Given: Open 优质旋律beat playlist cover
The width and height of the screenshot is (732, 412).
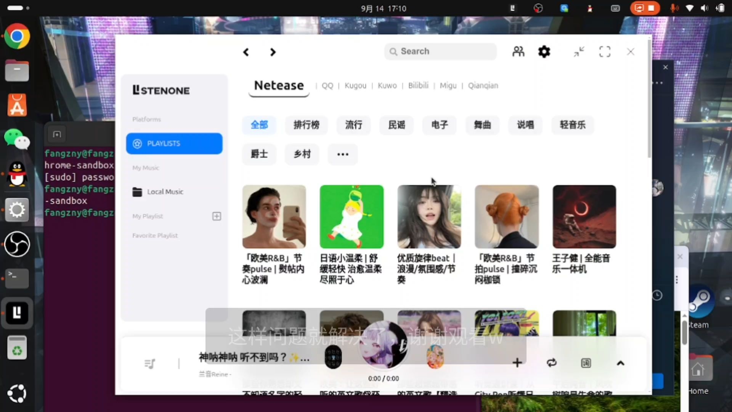Looking at the screenshot, I should (x=429, y=217).
